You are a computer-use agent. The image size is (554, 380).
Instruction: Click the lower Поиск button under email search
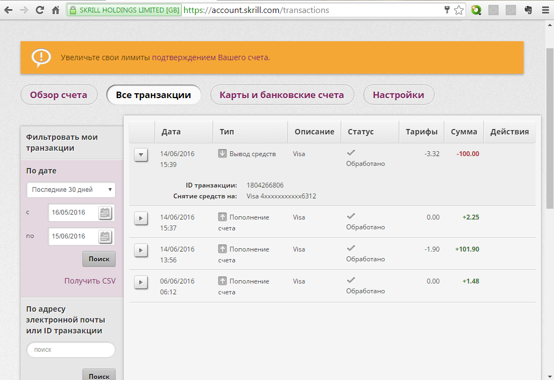point(99,375)
